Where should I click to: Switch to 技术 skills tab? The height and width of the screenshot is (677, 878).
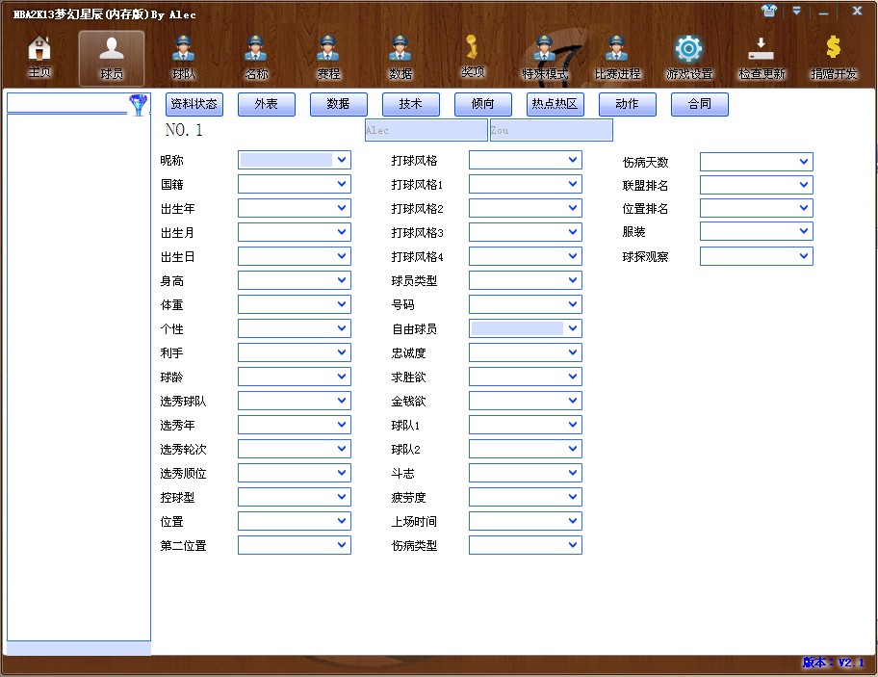click(x=411, y=104)
